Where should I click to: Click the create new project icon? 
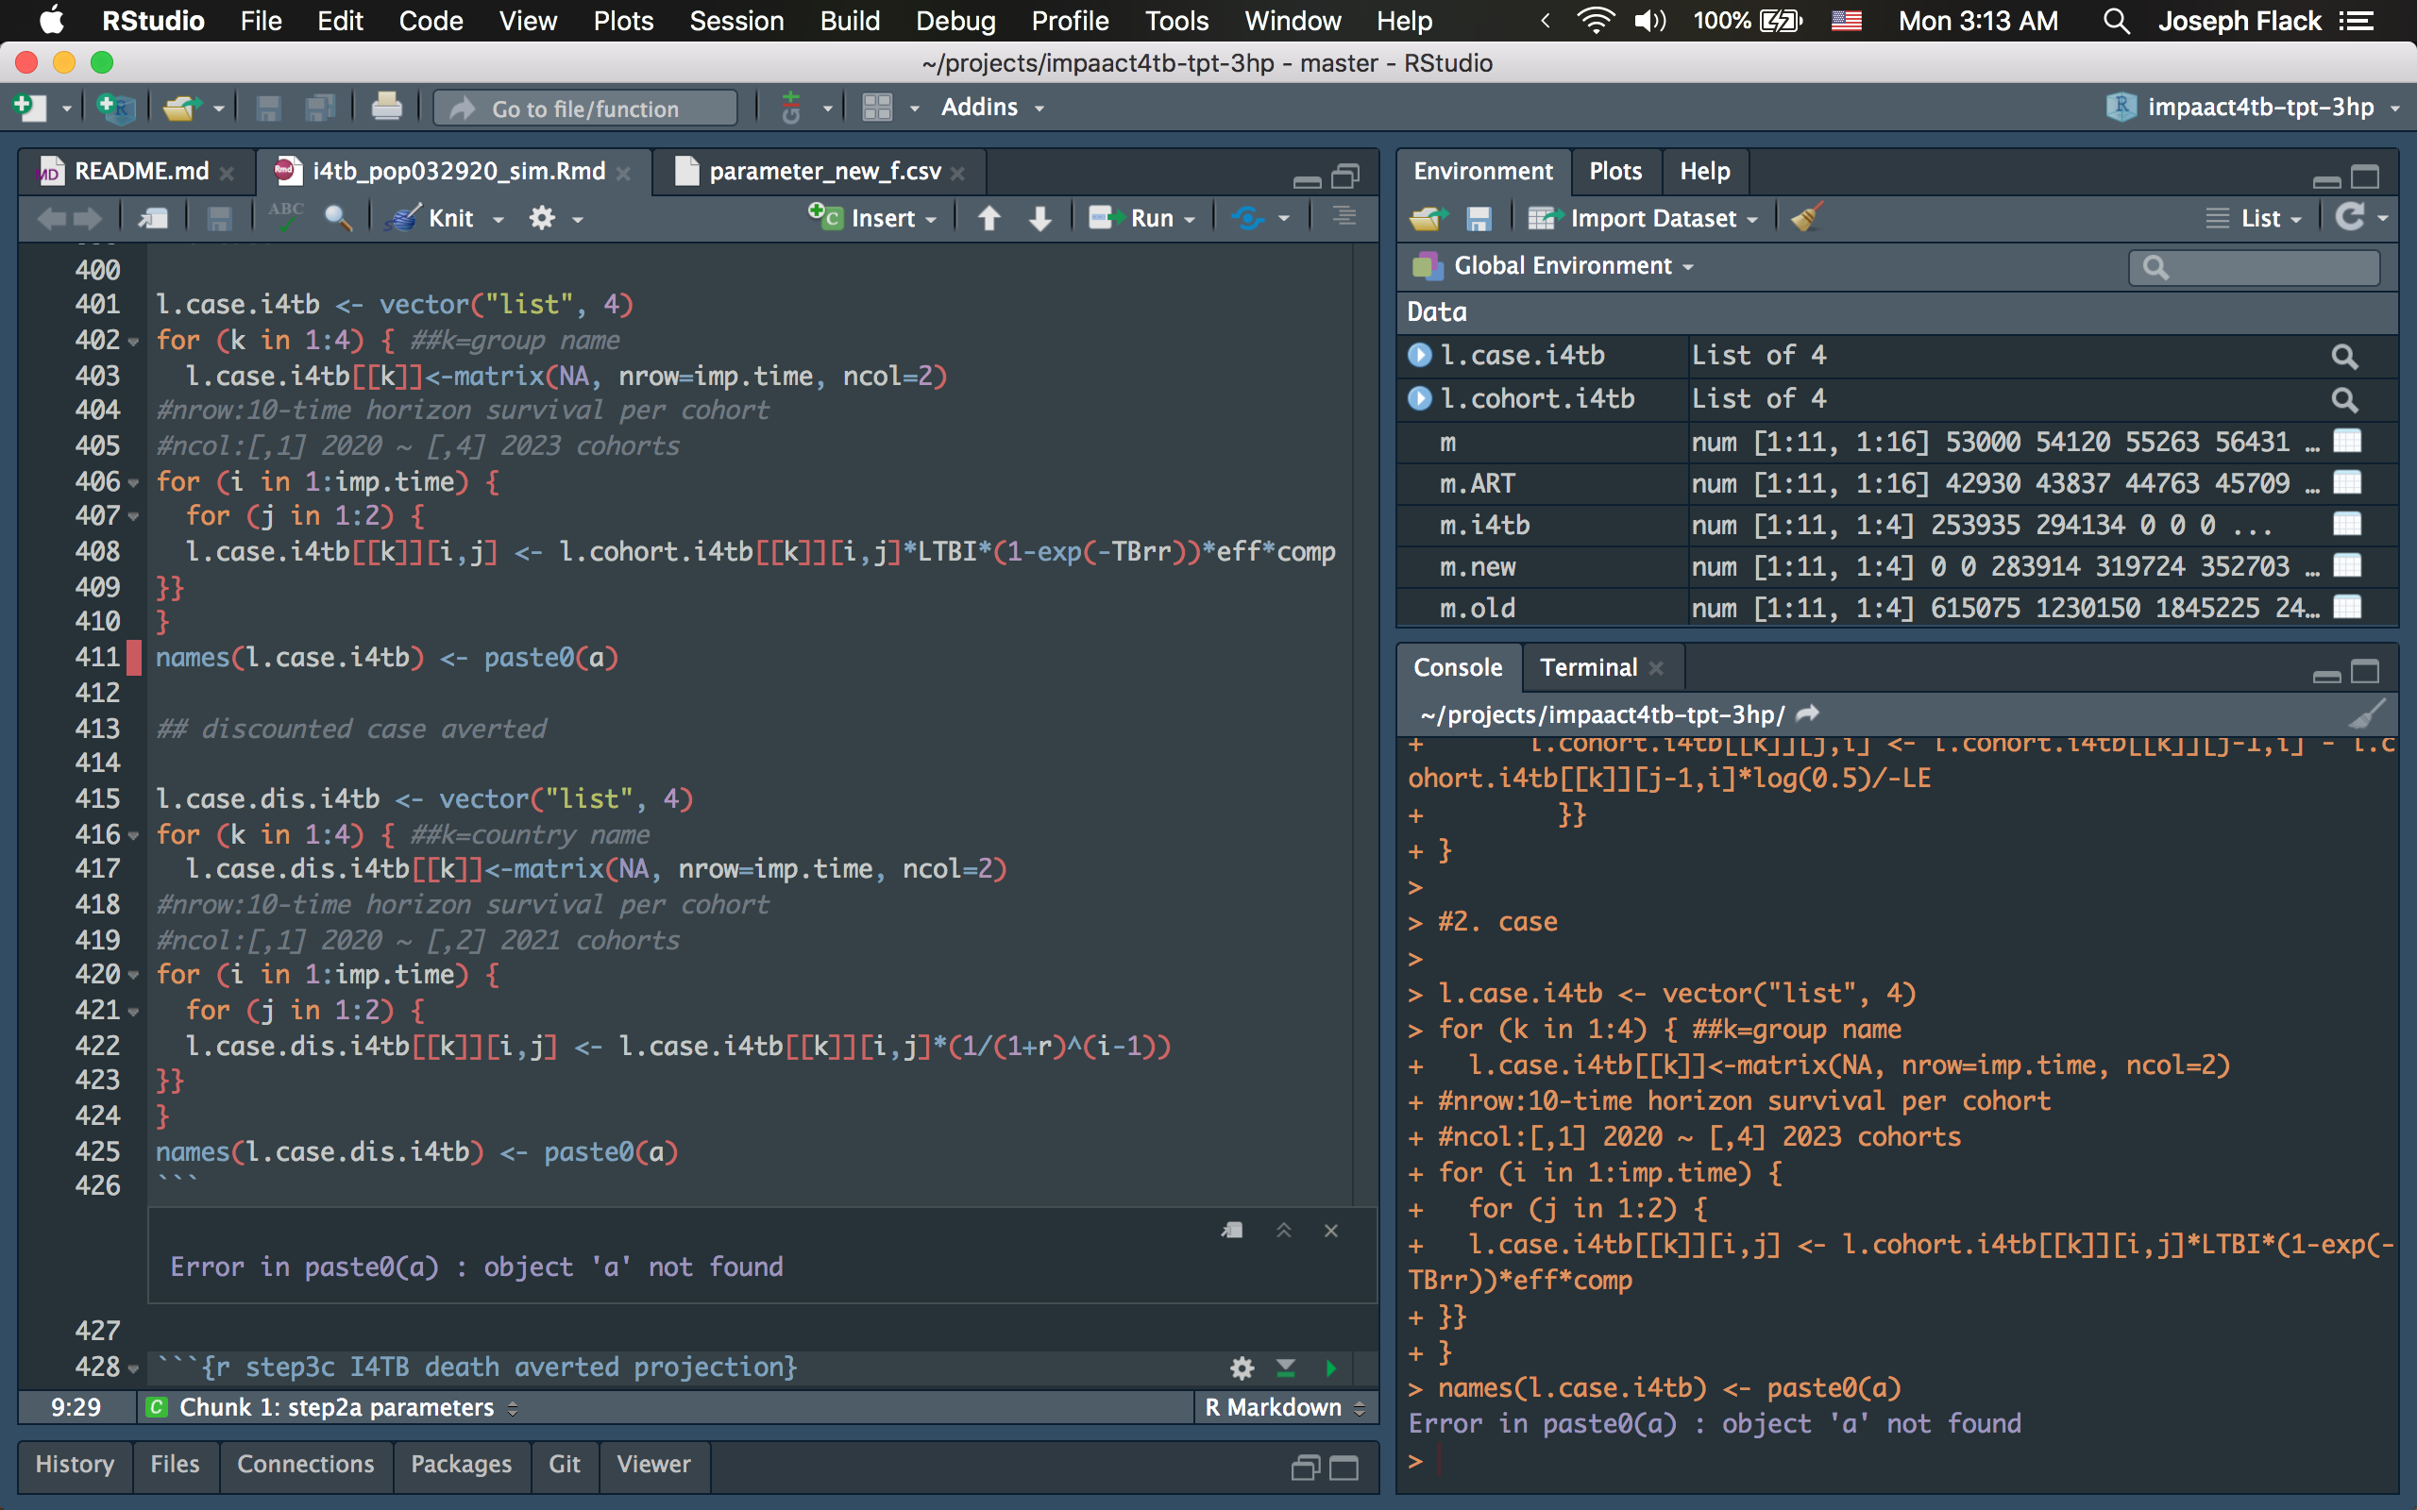pyautogui.click(x=115, y=107)
